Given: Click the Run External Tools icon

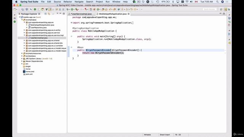Looking at the screenshot, I should pos(77,10).
